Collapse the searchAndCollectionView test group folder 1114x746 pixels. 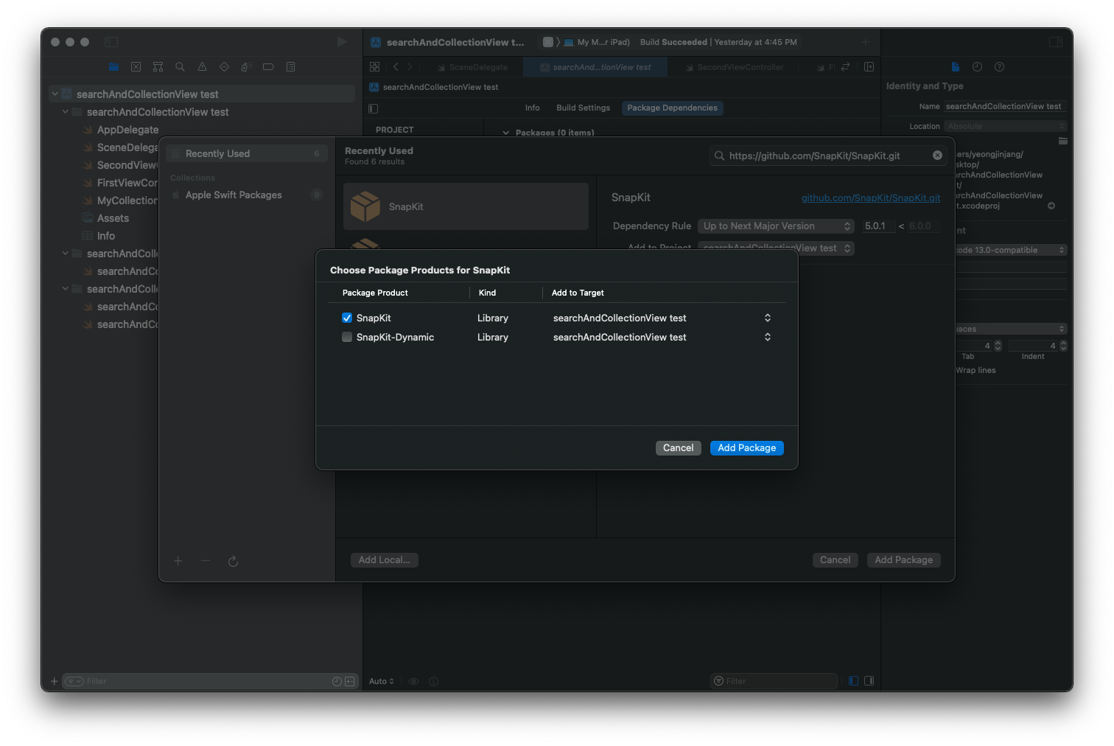(x=66, y=112)
